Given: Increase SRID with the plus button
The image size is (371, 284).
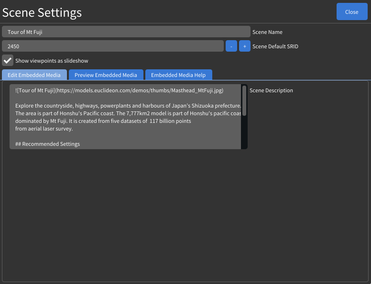Looking at the screenshot, I should click(x=244, y=46).
